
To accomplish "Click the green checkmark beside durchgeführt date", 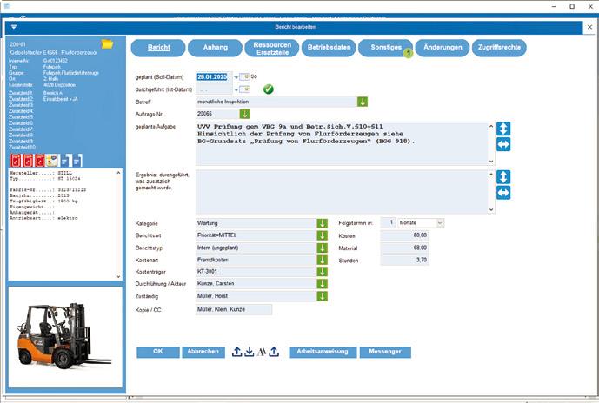I will pos(269,89).
